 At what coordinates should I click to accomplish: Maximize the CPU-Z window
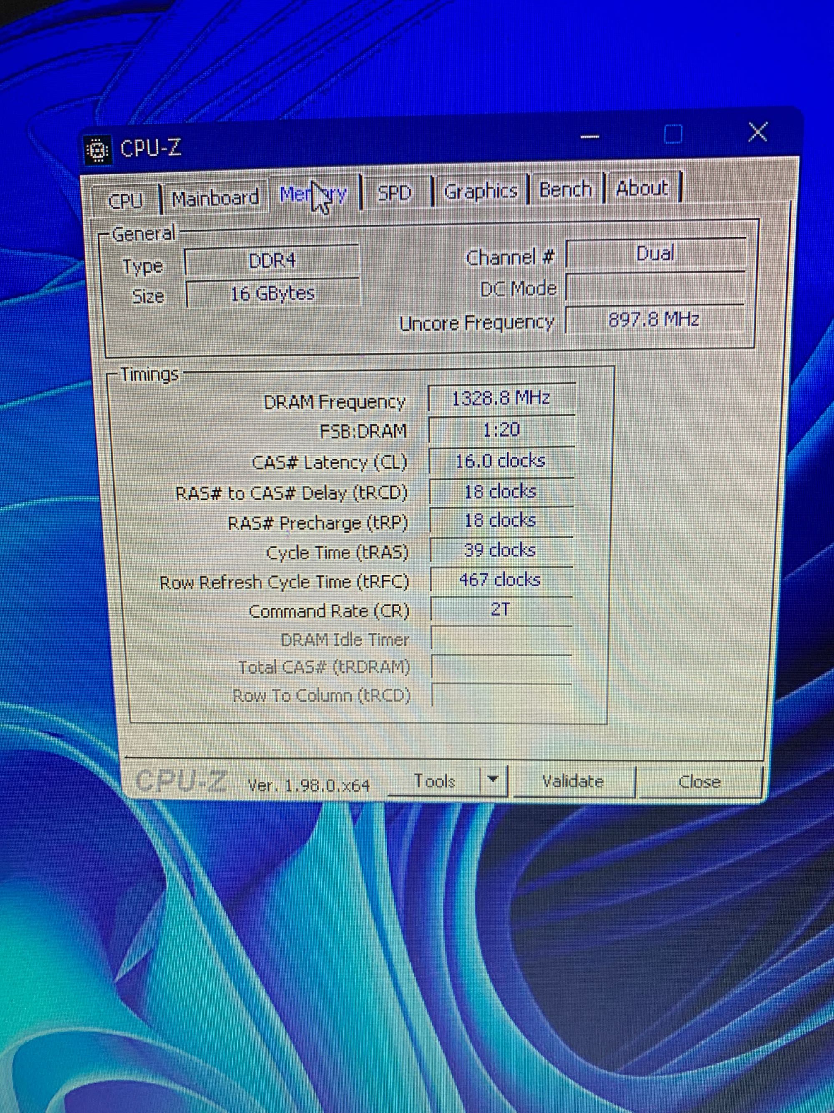click(x=673, y=134)
